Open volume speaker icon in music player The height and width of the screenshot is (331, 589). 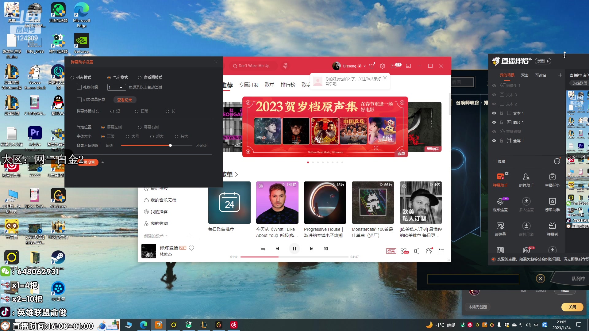pyautogui.click(x=417, y=251)
